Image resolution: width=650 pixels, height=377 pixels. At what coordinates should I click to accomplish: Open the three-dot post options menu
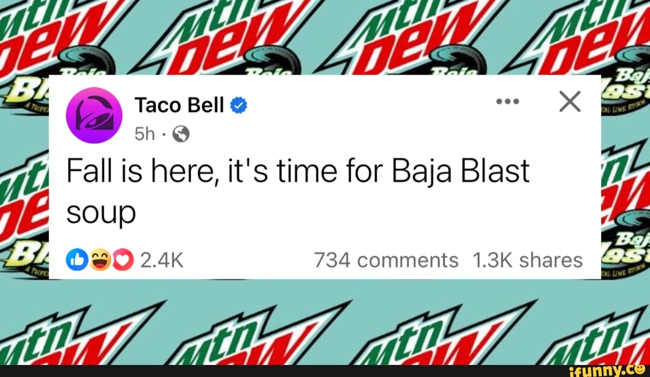[507, 102]
